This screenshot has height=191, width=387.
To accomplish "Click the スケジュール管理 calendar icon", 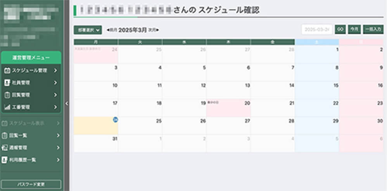I will tap(7, 71).
